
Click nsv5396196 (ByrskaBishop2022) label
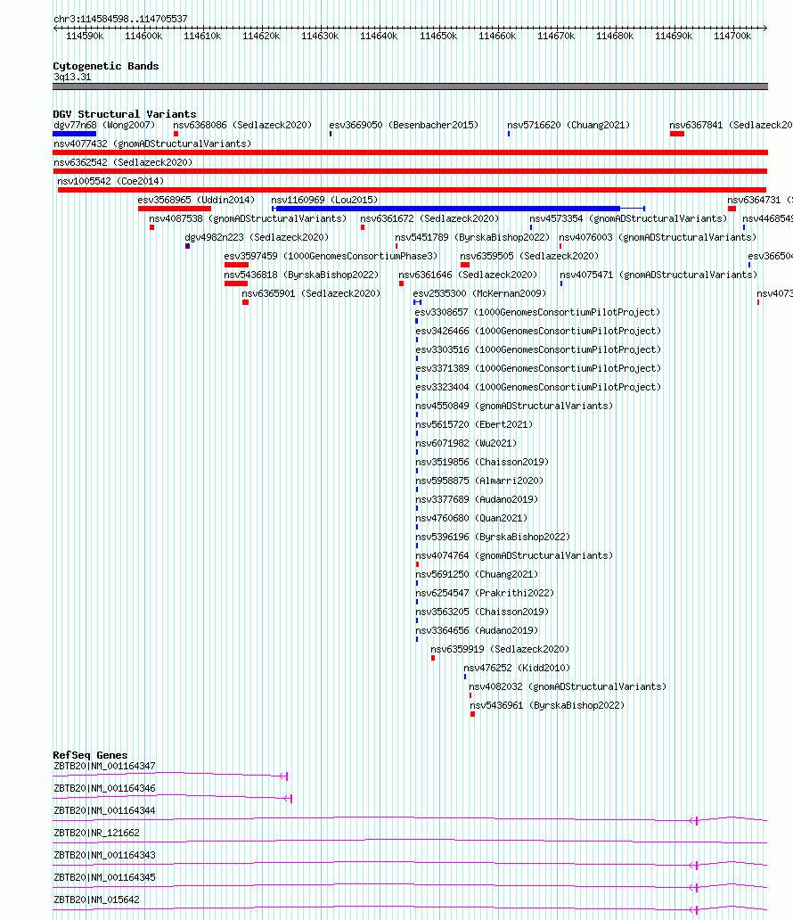point(493,538)
